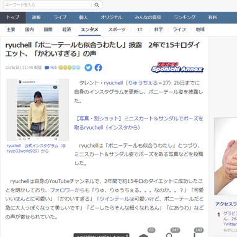237x237 pixels.
Task: Close the dark popup at the page bottom
Action: point(127,235)
